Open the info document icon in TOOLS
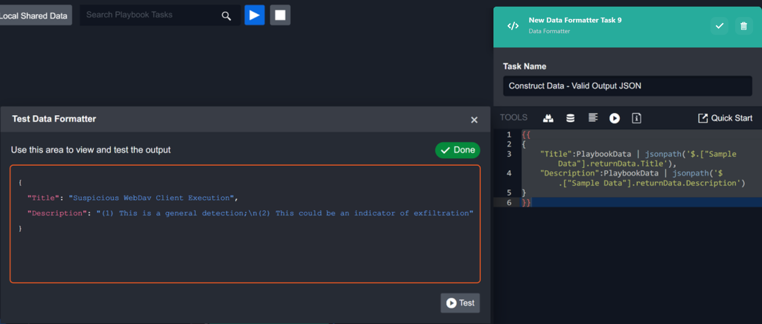762x324 pixels. (x=636, y=118)
